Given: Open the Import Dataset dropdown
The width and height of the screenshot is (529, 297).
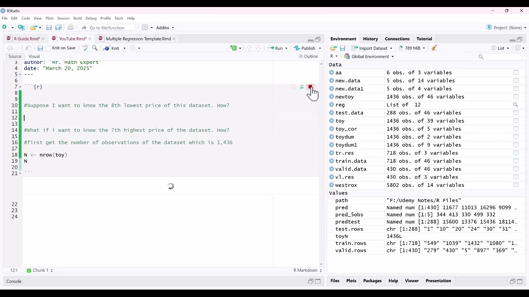Looking at the screenshot, I should [x=372, y=48].
